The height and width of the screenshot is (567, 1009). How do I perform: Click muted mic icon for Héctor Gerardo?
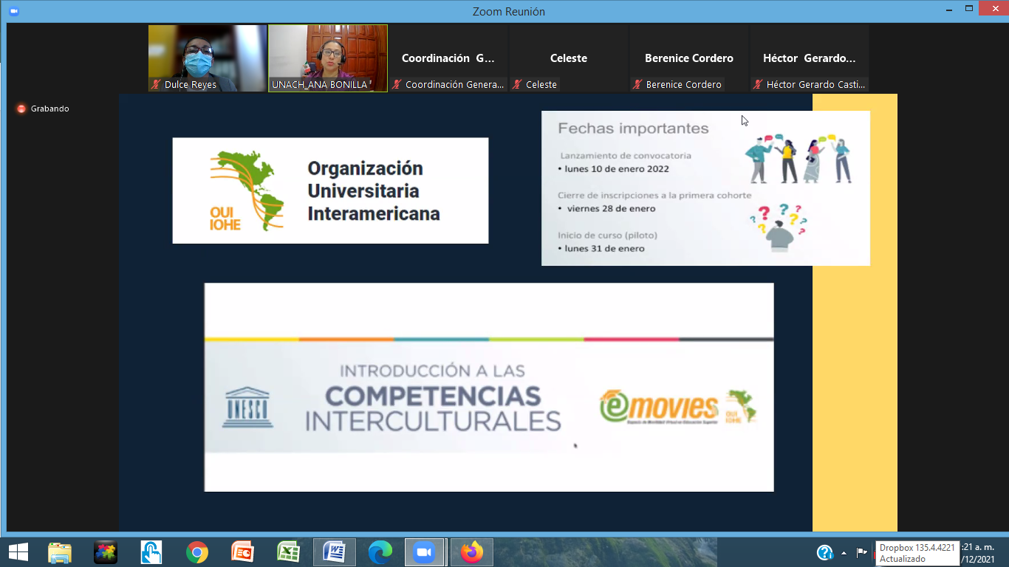[x=758, y=84]
